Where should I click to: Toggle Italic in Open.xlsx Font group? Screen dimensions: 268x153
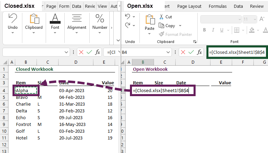tap(213, 30)
